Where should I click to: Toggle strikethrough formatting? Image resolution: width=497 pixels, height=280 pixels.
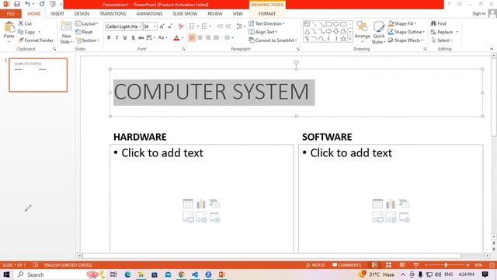141,38
